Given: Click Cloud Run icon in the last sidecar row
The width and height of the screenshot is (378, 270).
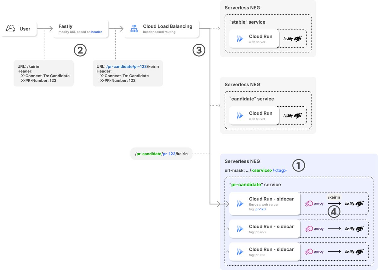Looking at the screenshot, I should (240, 252).
